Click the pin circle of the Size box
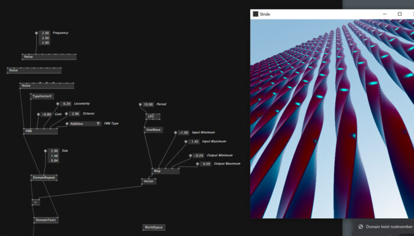 tap(47, 151)
